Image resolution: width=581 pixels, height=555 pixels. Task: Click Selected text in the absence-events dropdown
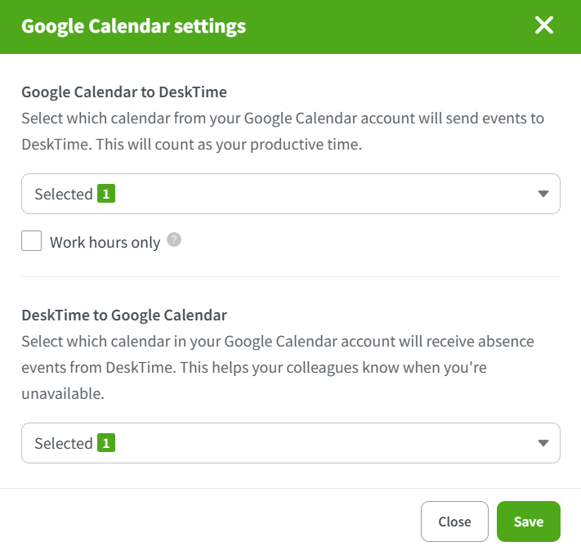point(63,444)
